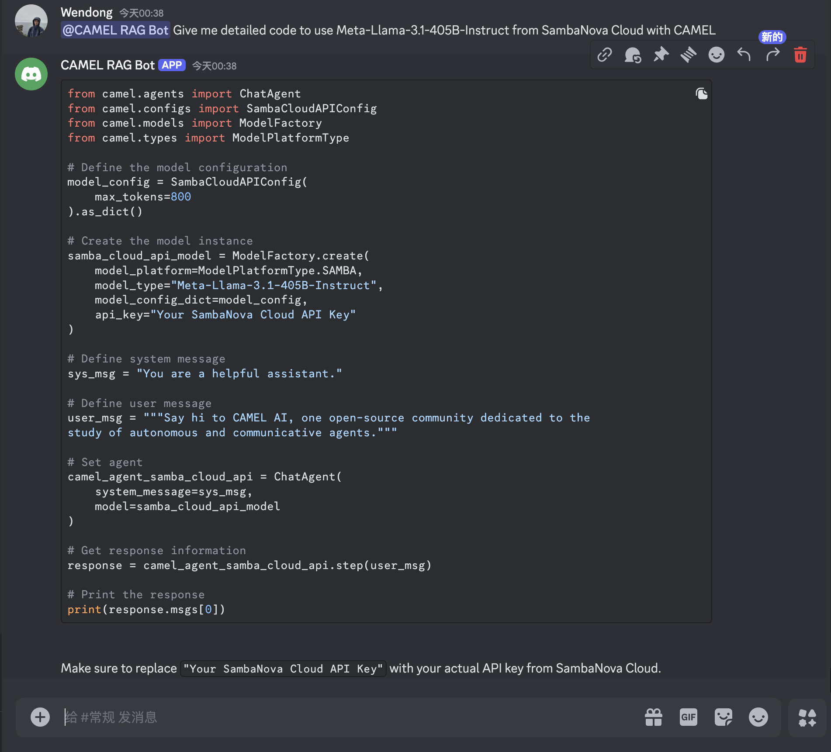Focus the message input field

[x=350, y=717]
